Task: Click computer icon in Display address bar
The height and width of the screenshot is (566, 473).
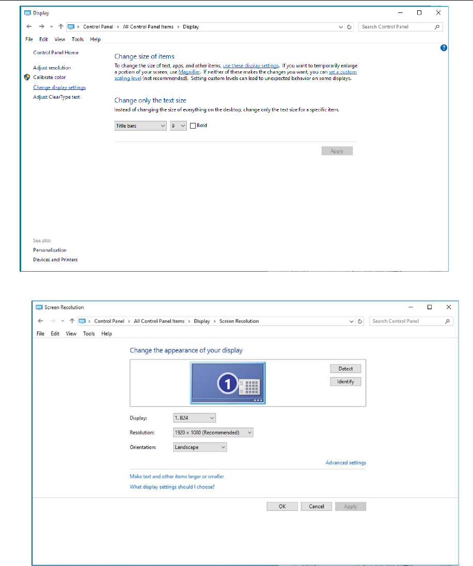Action: [71, 27]
